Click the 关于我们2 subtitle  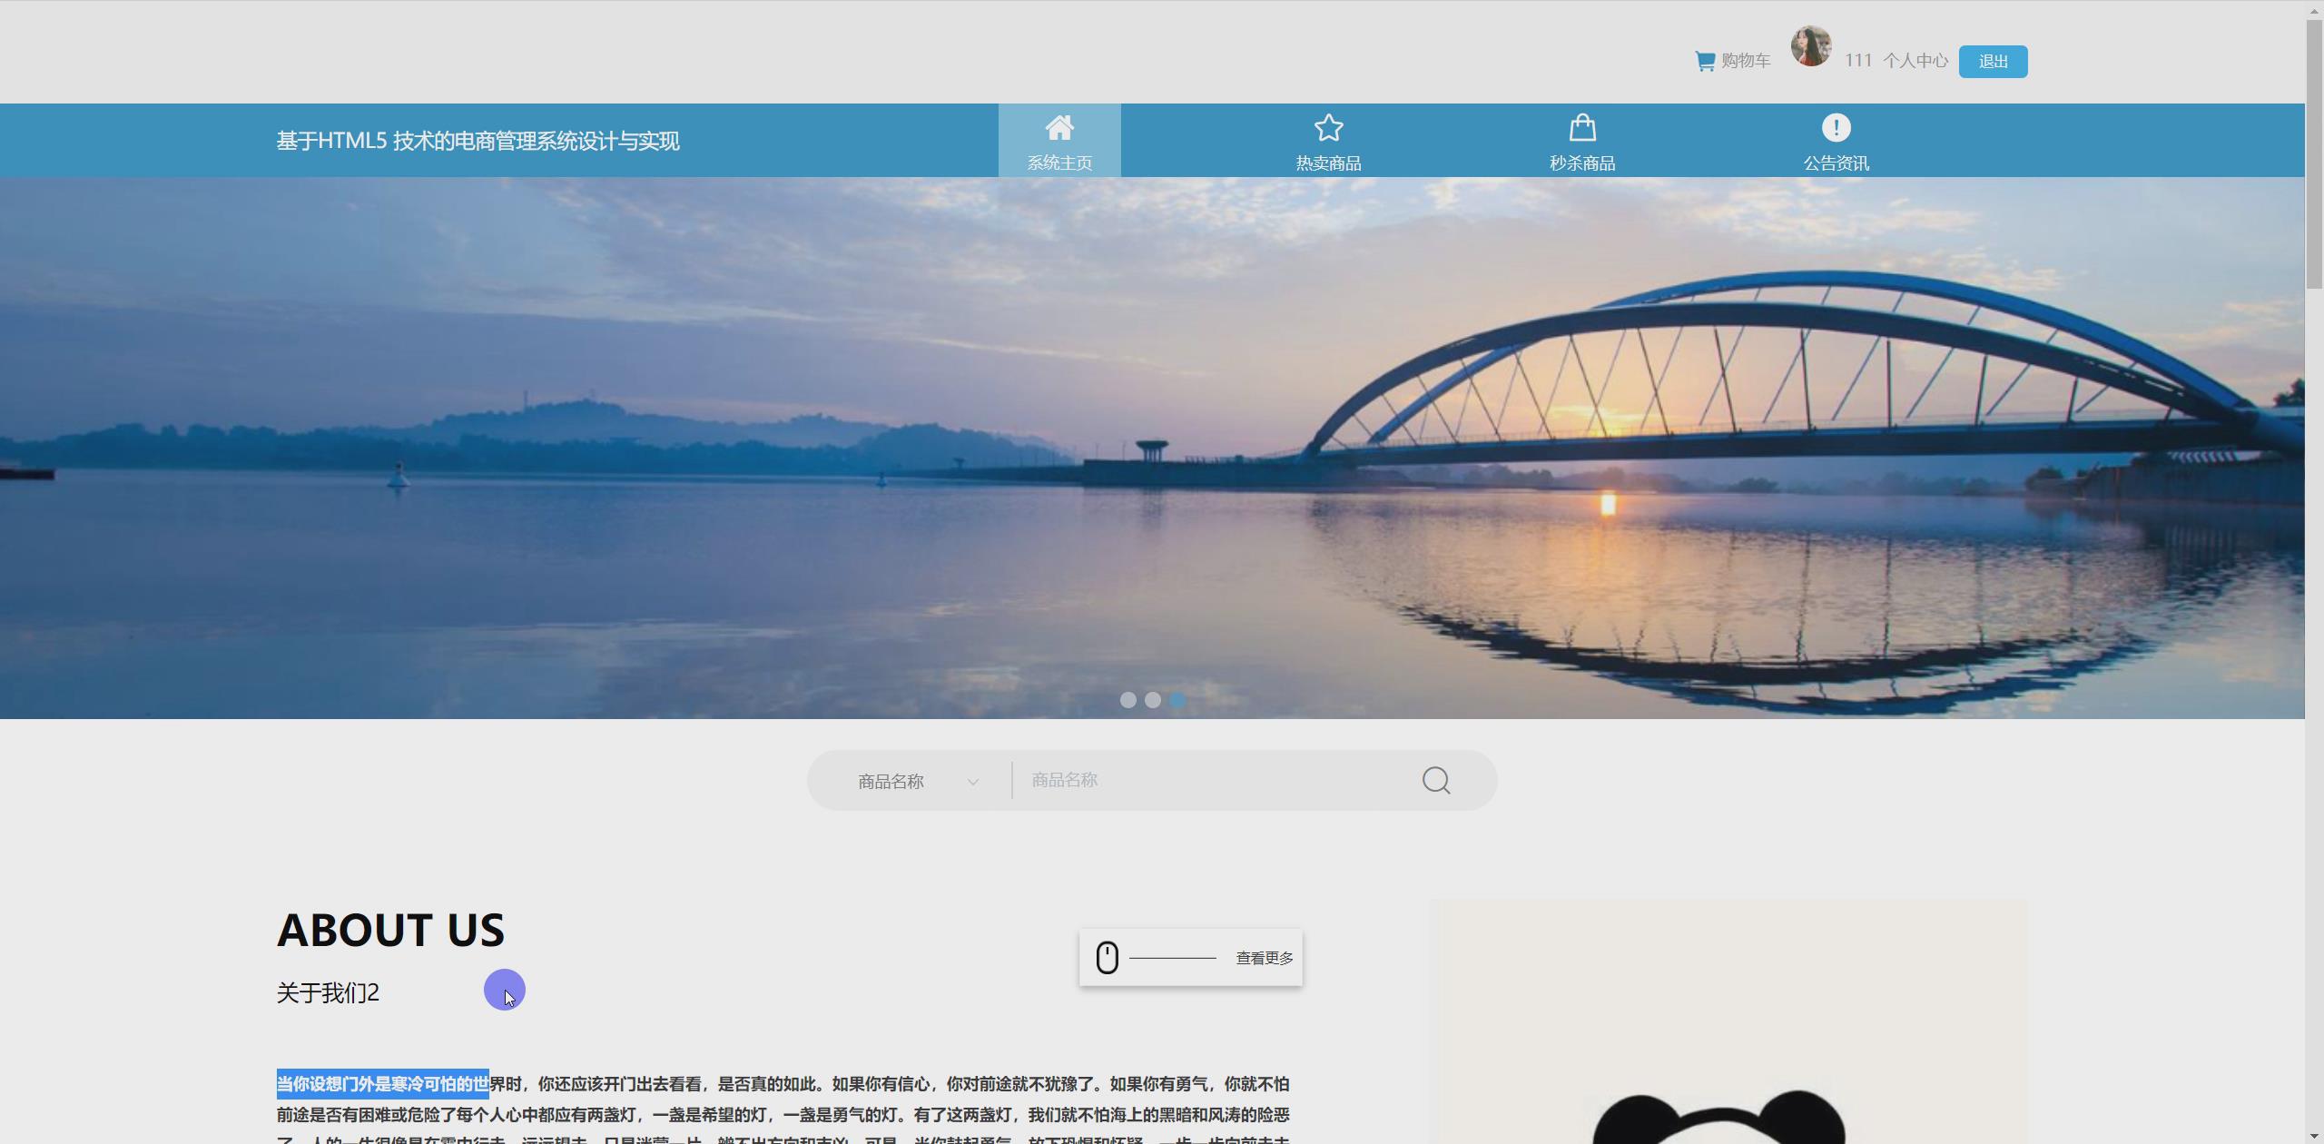(x=328, y=993)
